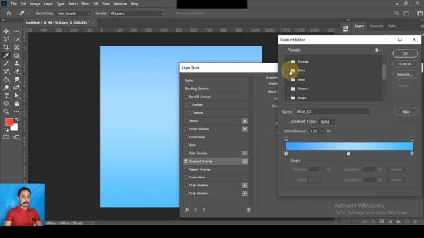Enable Bevel & Emboss checkbox

(x=186, y=97)
